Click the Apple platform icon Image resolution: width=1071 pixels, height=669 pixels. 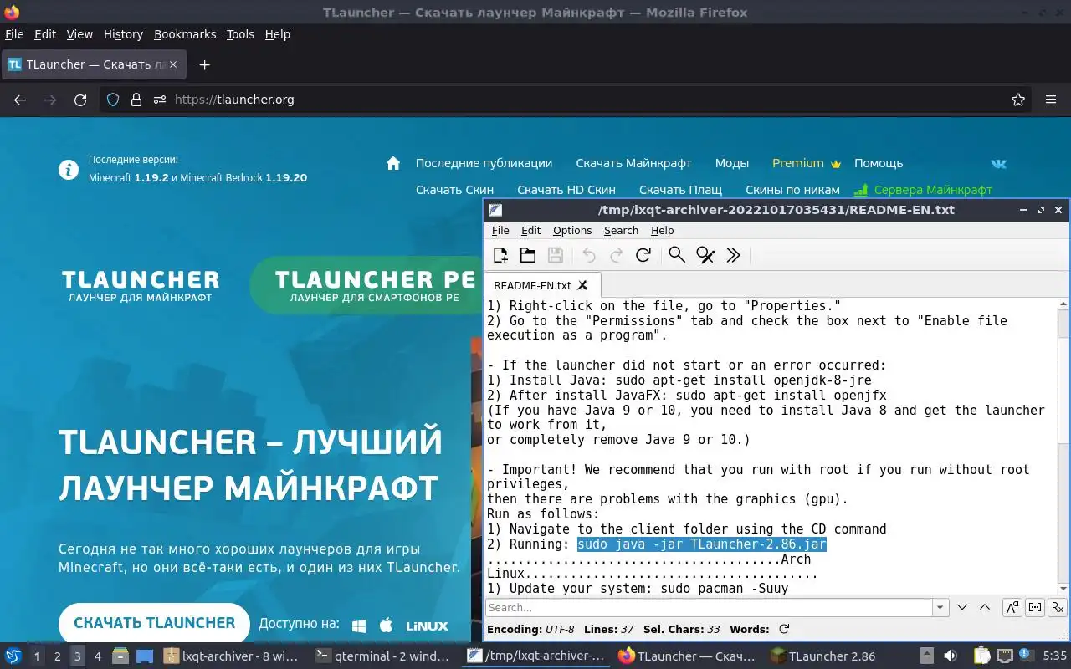point(386,625)
